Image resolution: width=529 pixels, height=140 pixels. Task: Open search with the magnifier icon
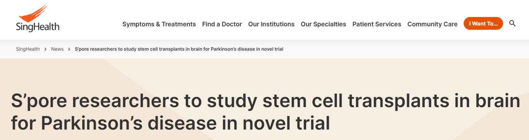pos(512,24)
